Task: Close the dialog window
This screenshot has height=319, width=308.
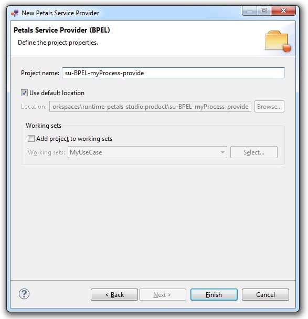Action: point(283,11)
